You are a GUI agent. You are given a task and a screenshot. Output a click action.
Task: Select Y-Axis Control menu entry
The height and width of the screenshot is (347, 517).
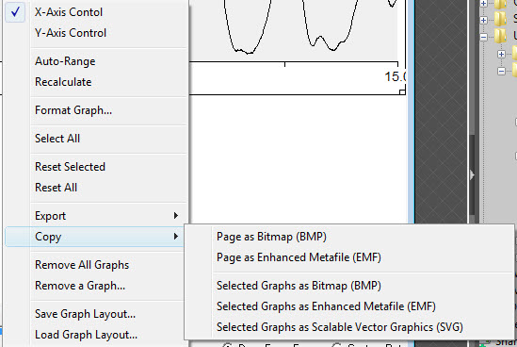click(x=96, y=33)
